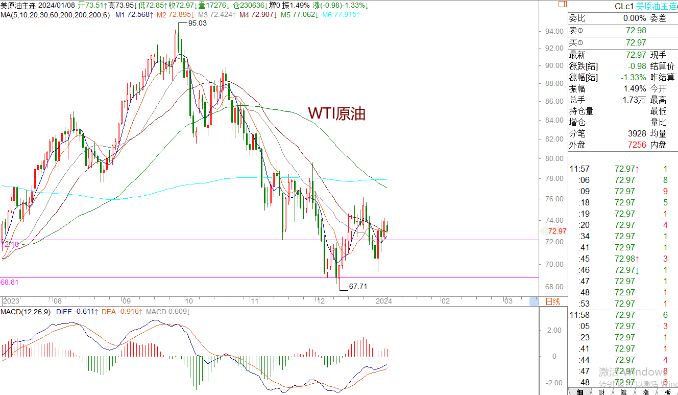This screenshot has height=395, width=678.
Task: Click the 日线 daily period label
Action: point(552,301)
